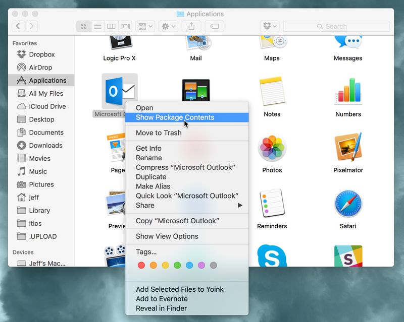Click the Edit Tags toolbar button
The image size is (404, 322).
click(x=214, y=26)
